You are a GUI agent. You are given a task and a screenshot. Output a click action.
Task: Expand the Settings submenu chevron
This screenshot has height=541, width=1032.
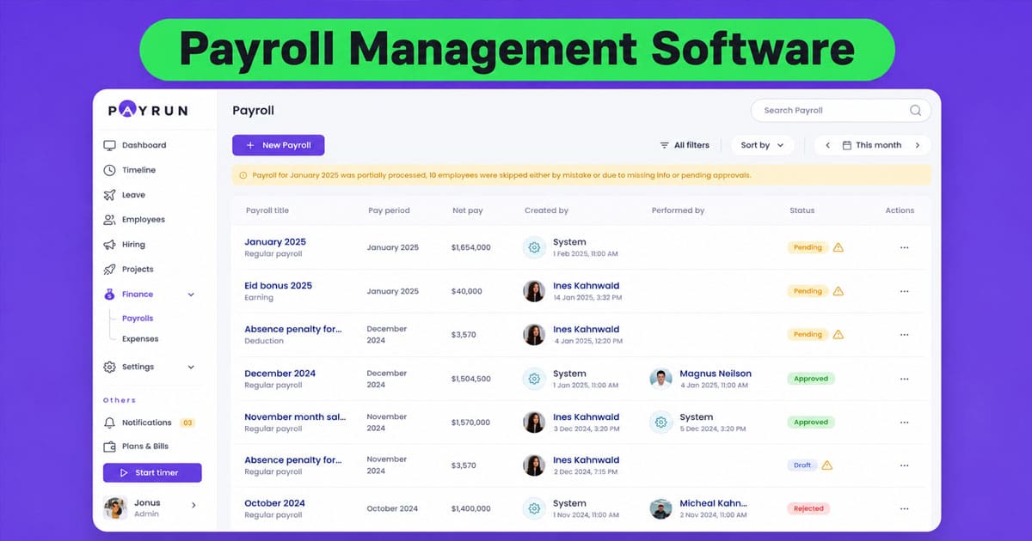pos(191,368)
